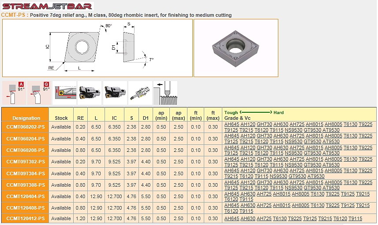Click grade T9115 in the CCMT09T304-PS row
The image size is (378, 225).
pyautogui.click(x=261, y=176)
